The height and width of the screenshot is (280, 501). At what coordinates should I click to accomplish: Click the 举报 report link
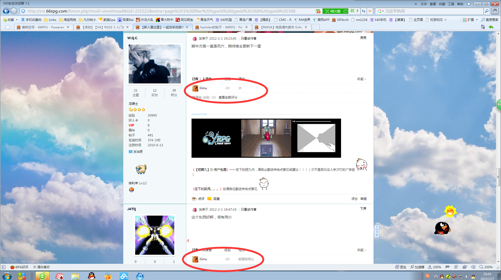363,199
